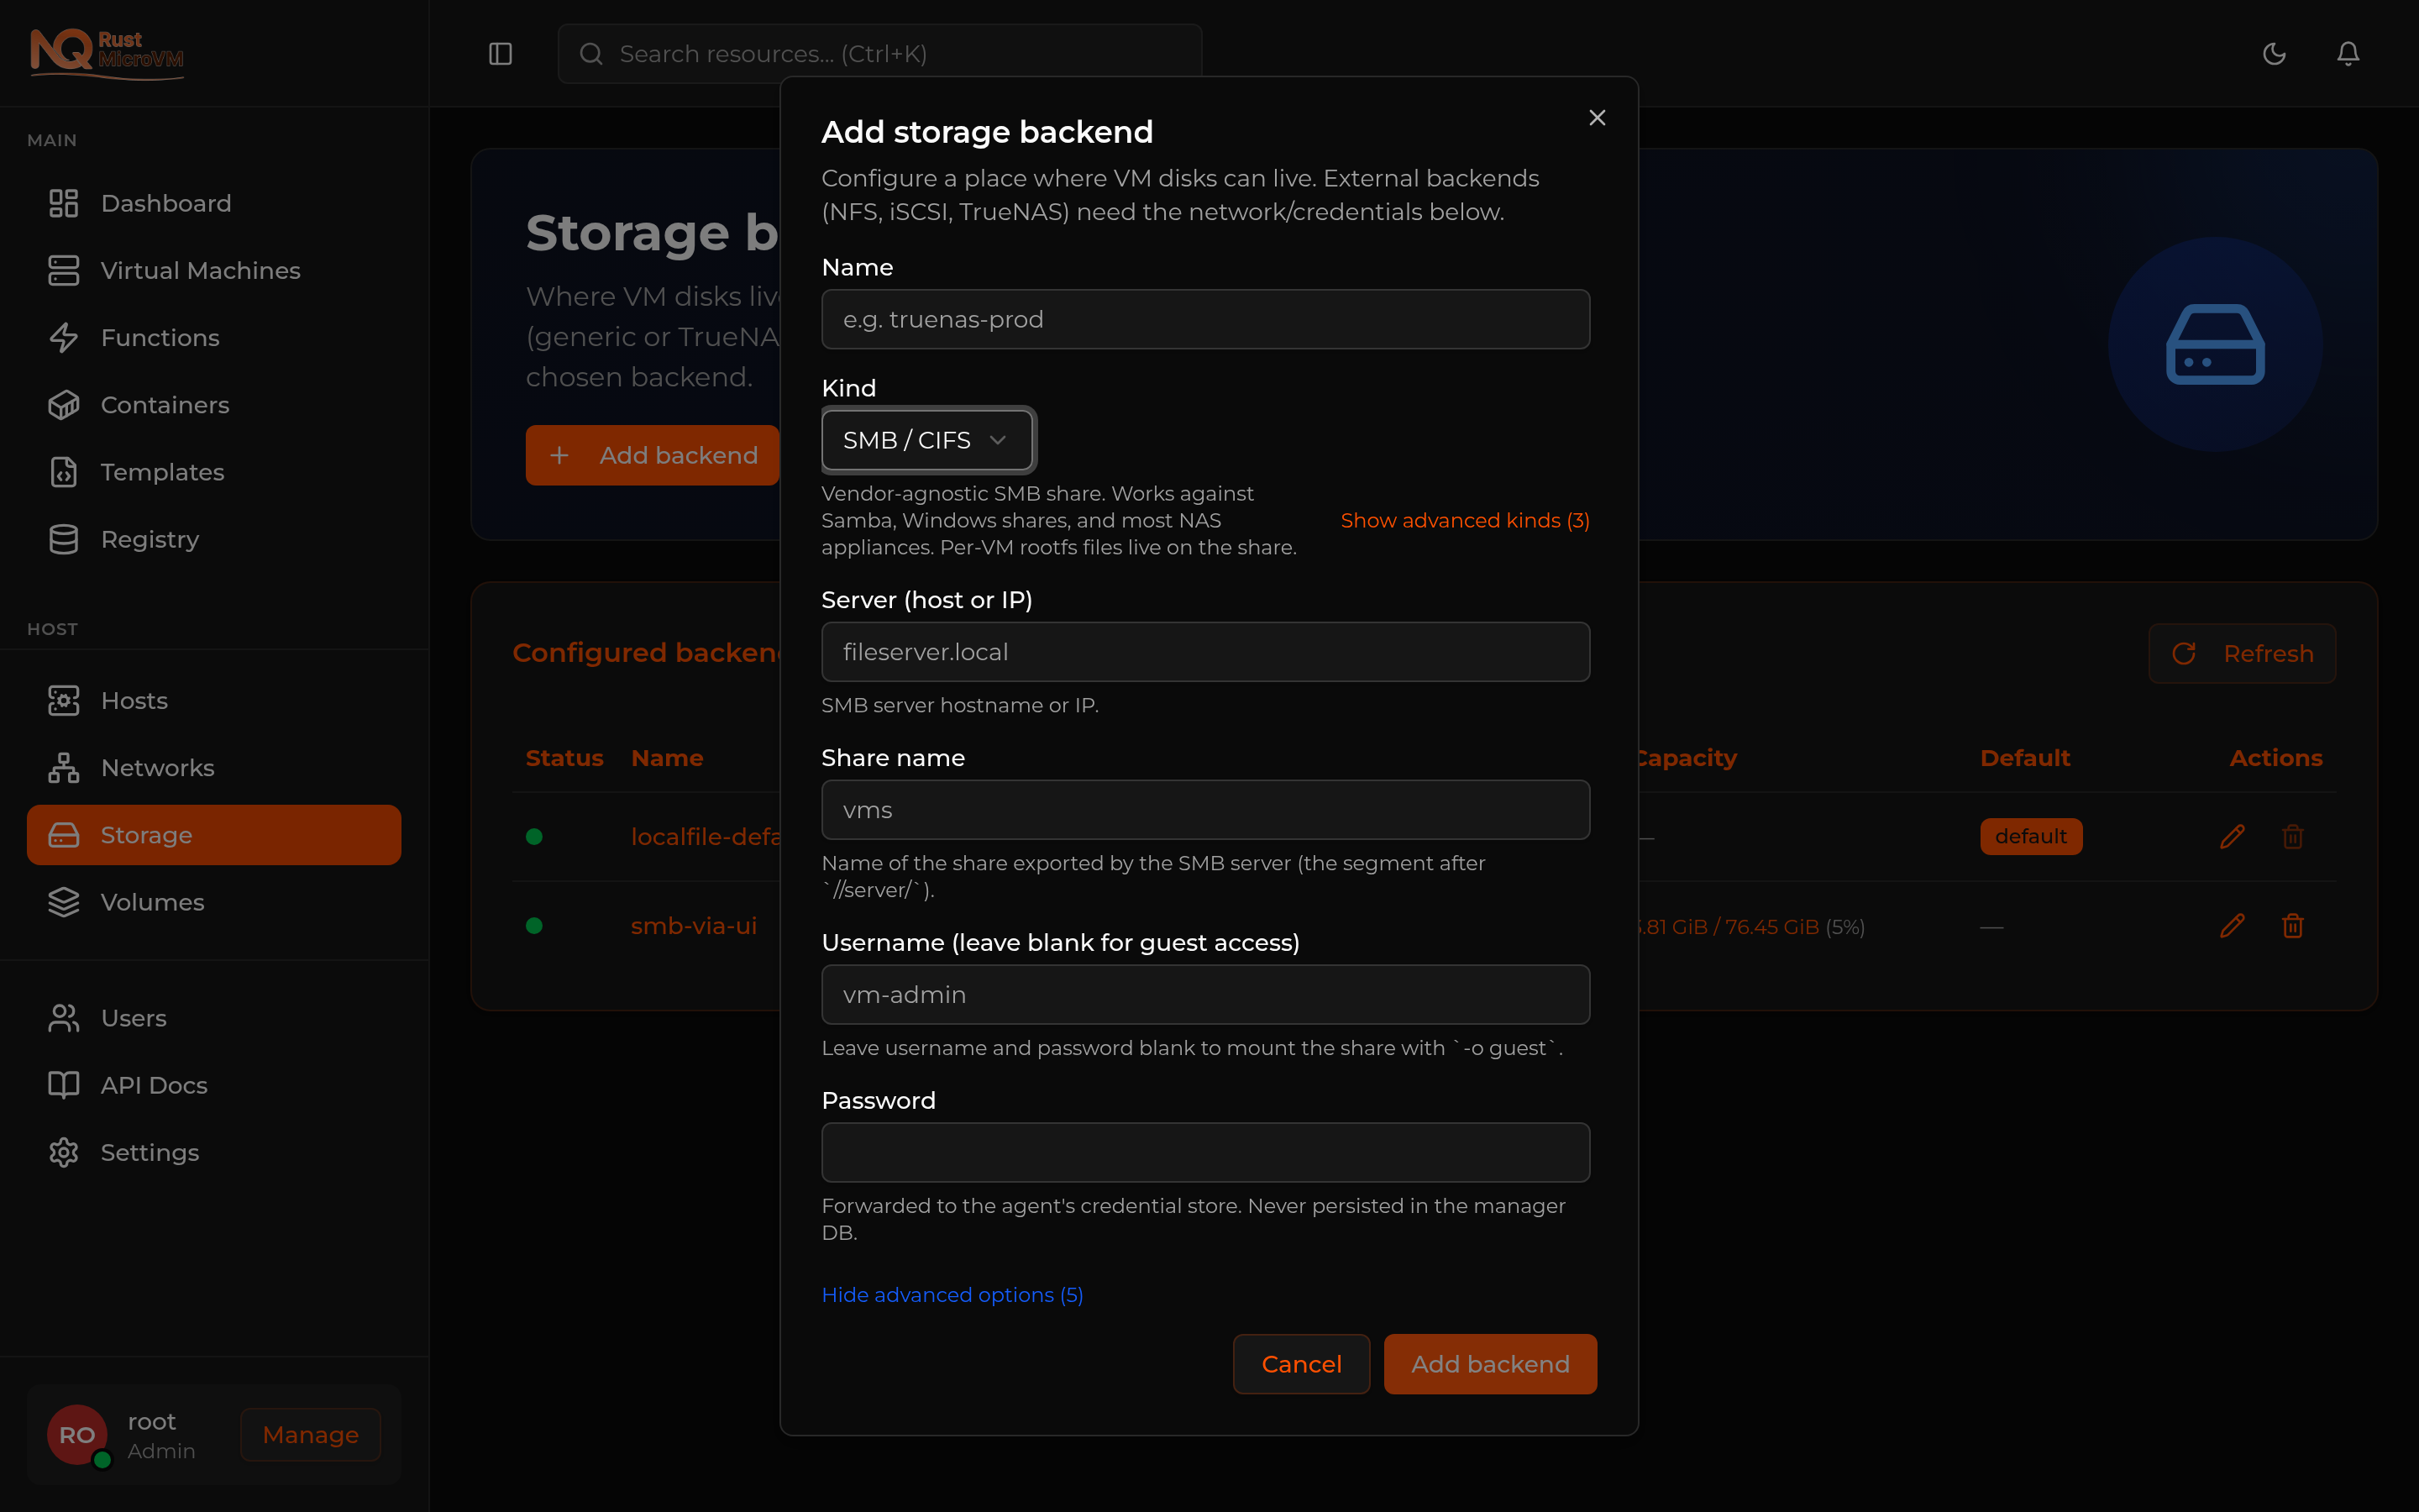The image size is (2419, 1512).
Task: Focus the Name input field
Action: pos(1205,319)
